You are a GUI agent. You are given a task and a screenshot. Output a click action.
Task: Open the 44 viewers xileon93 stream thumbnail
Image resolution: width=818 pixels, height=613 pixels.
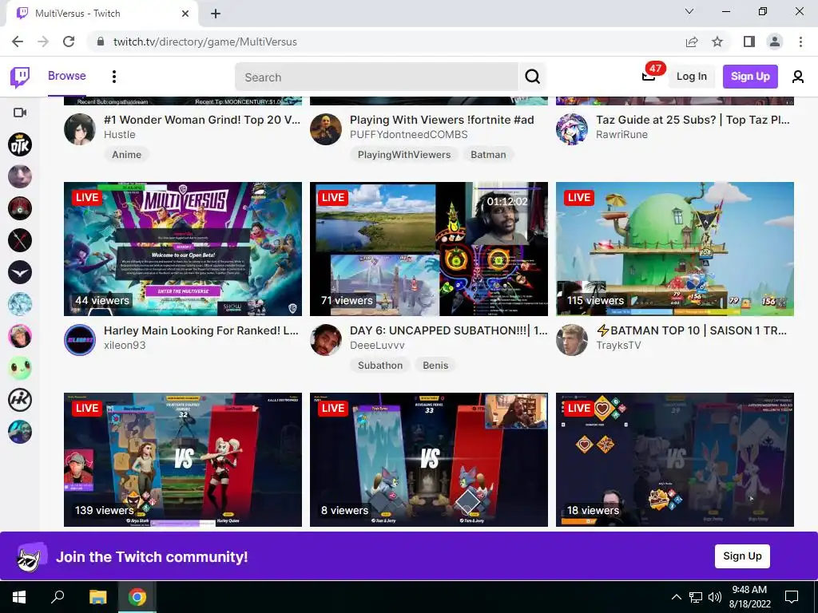click(x=183, y=249)
